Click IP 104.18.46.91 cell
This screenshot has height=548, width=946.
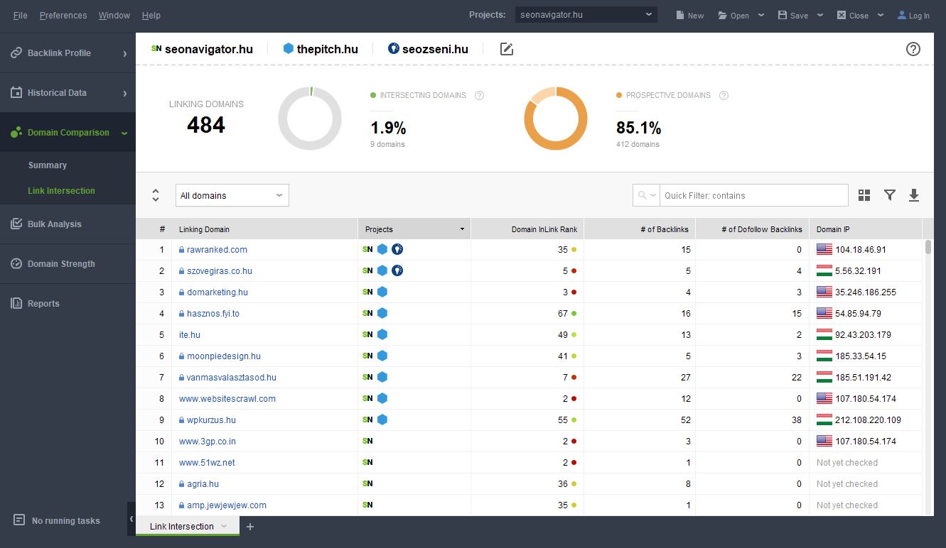click(865, 249)
